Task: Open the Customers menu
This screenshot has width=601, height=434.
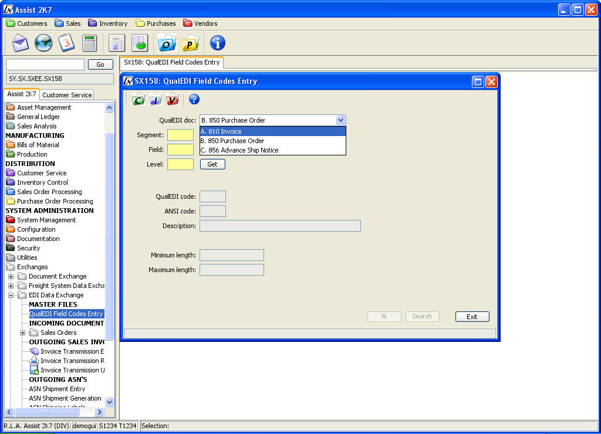Action: [x=27, y=23]
